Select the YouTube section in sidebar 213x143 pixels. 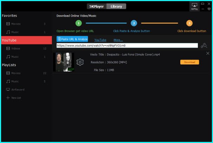(x=26, y=40)
